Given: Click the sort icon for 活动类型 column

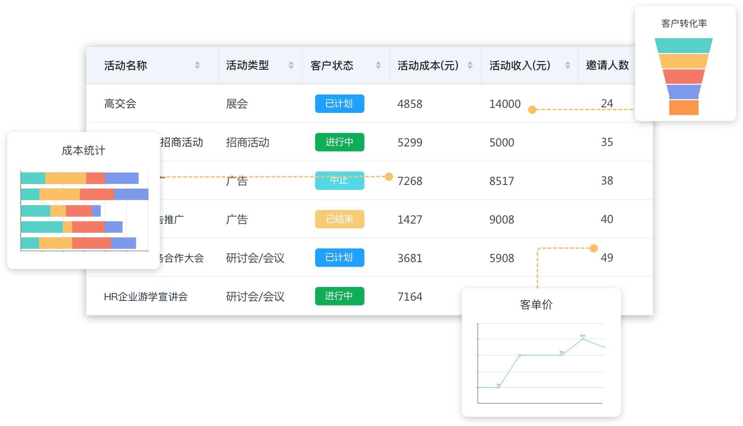Looking at the screenshot, I should pos(292,65).
